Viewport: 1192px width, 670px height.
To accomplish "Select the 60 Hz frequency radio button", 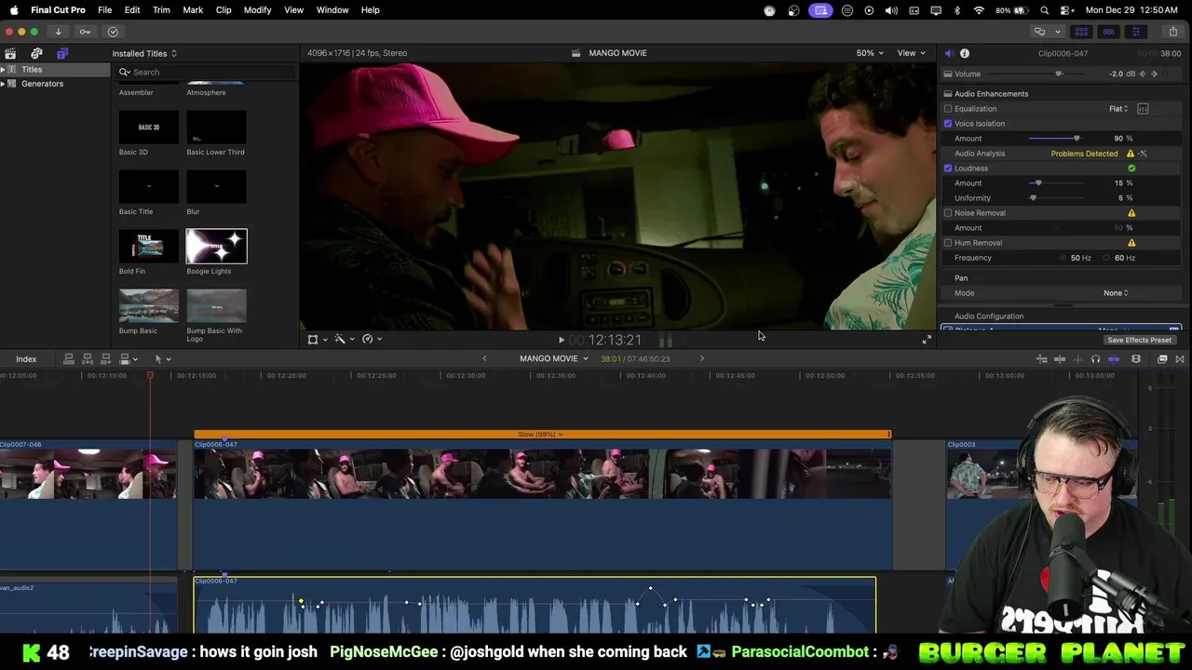I will click(1107, 258).
